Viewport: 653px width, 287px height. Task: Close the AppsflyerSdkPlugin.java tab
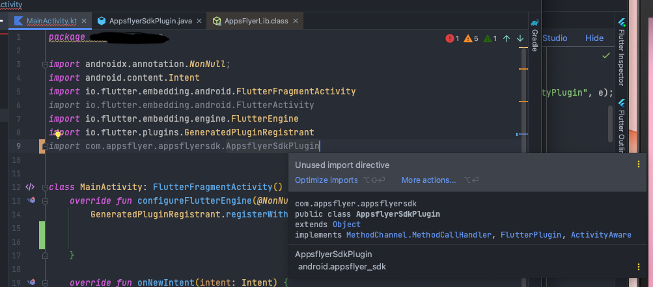pos(199,21)
